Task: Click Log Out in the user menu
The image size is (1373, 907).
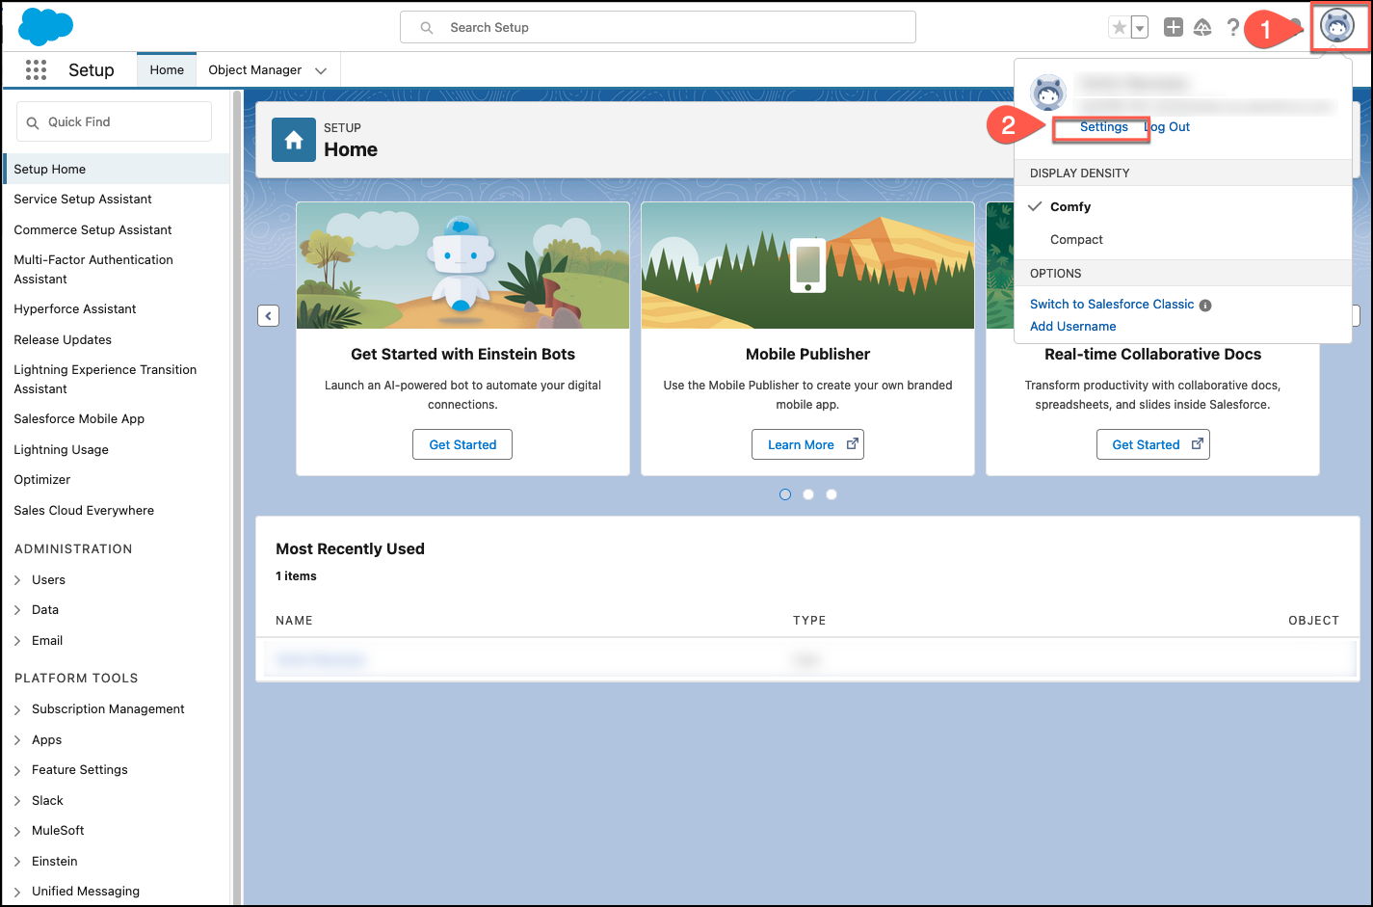Action: (1167, 126)
